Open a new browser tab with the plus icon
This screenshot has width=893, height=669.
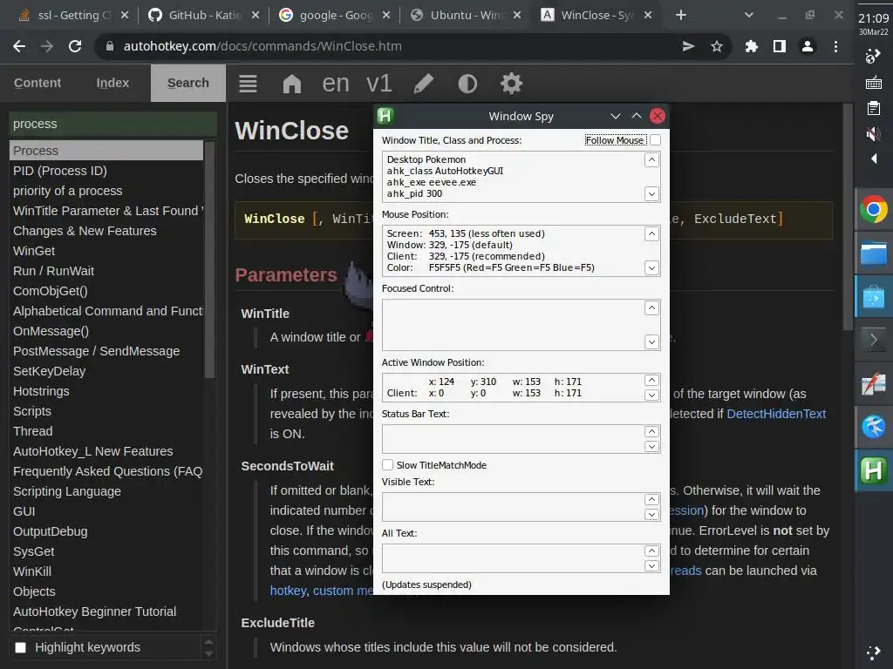click(x=680, y=16)
